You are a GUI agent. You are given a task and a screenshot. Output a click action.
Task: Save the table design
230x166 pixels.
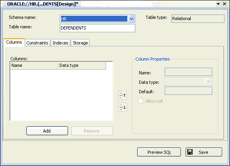pyautogui.click(x=204, y=152)
